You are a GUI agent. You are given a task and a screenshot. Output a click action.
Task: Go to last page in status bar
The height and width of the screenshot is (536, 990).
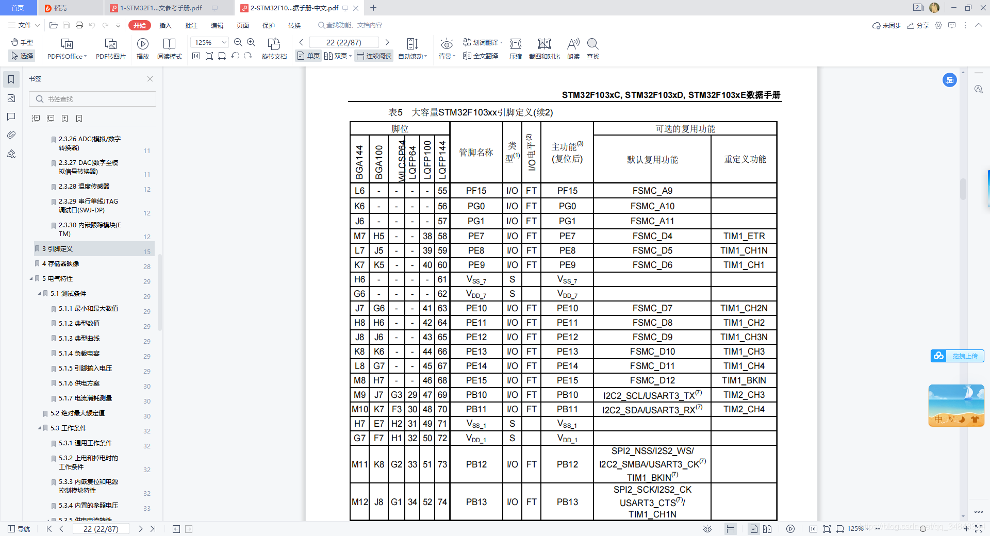pos(153,529)
